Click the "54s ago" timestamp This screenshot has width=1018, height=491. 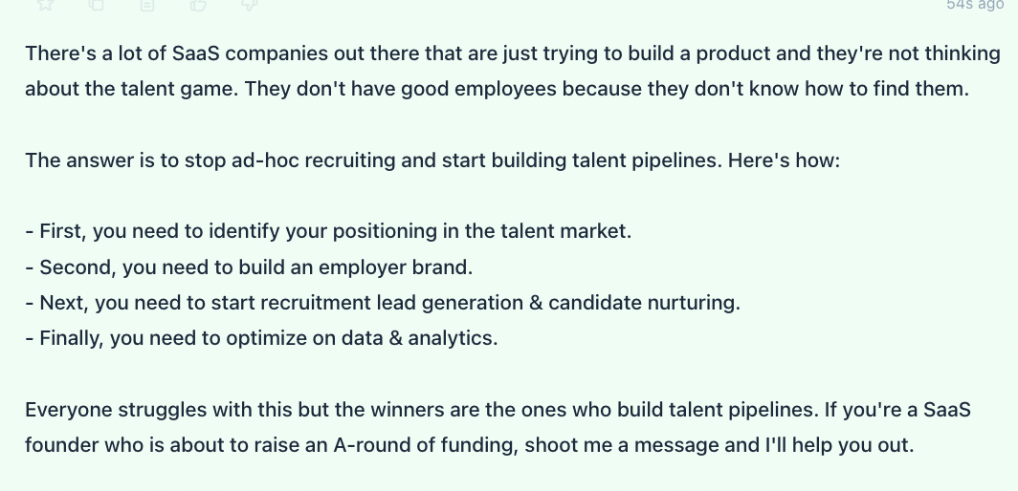[975, 4]
